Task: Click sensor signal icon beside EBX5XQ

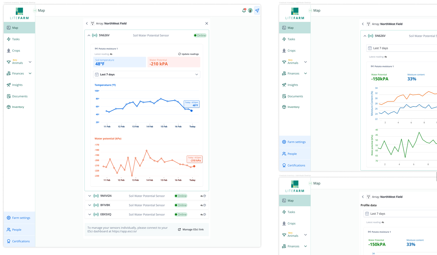Action: coord(96,214)
